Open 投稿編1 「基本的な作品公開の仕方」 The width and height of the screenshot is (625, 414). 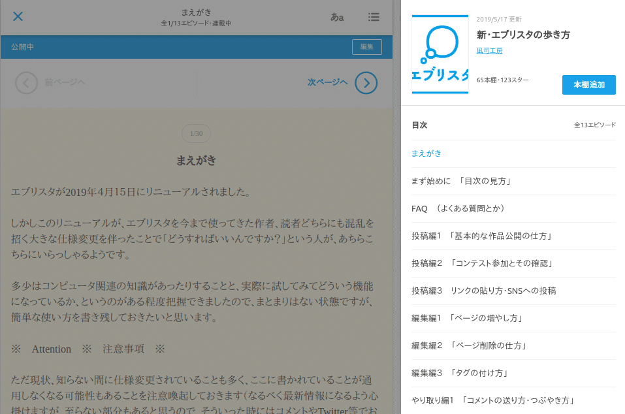(x=513, y=236)
